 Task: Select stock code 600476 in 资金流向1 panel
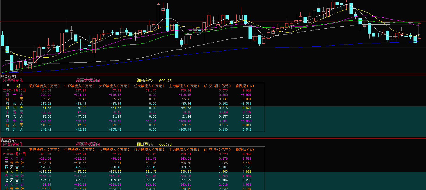click(165, 81)
